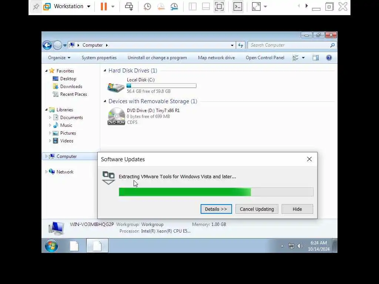Screen dimensions: 379x284
Task: Collapse the Favorites group
Action: (46, 71)
